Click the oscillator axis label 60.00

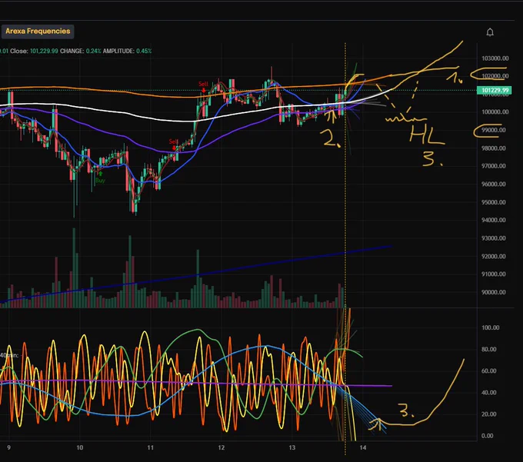tap(489, 371)
